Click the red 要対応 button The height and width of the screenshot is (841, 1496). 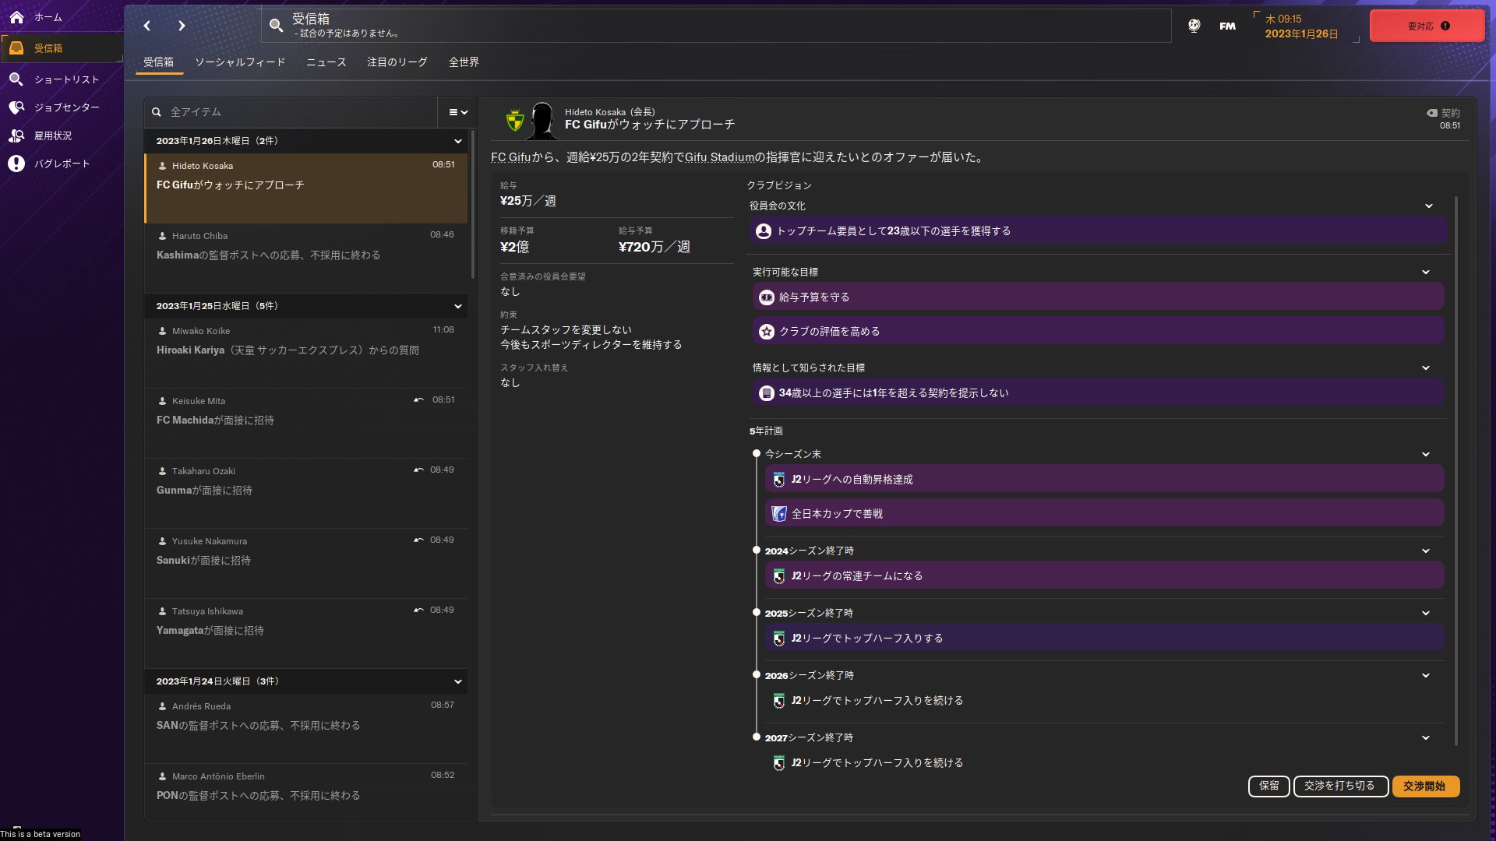[1426, 25]
